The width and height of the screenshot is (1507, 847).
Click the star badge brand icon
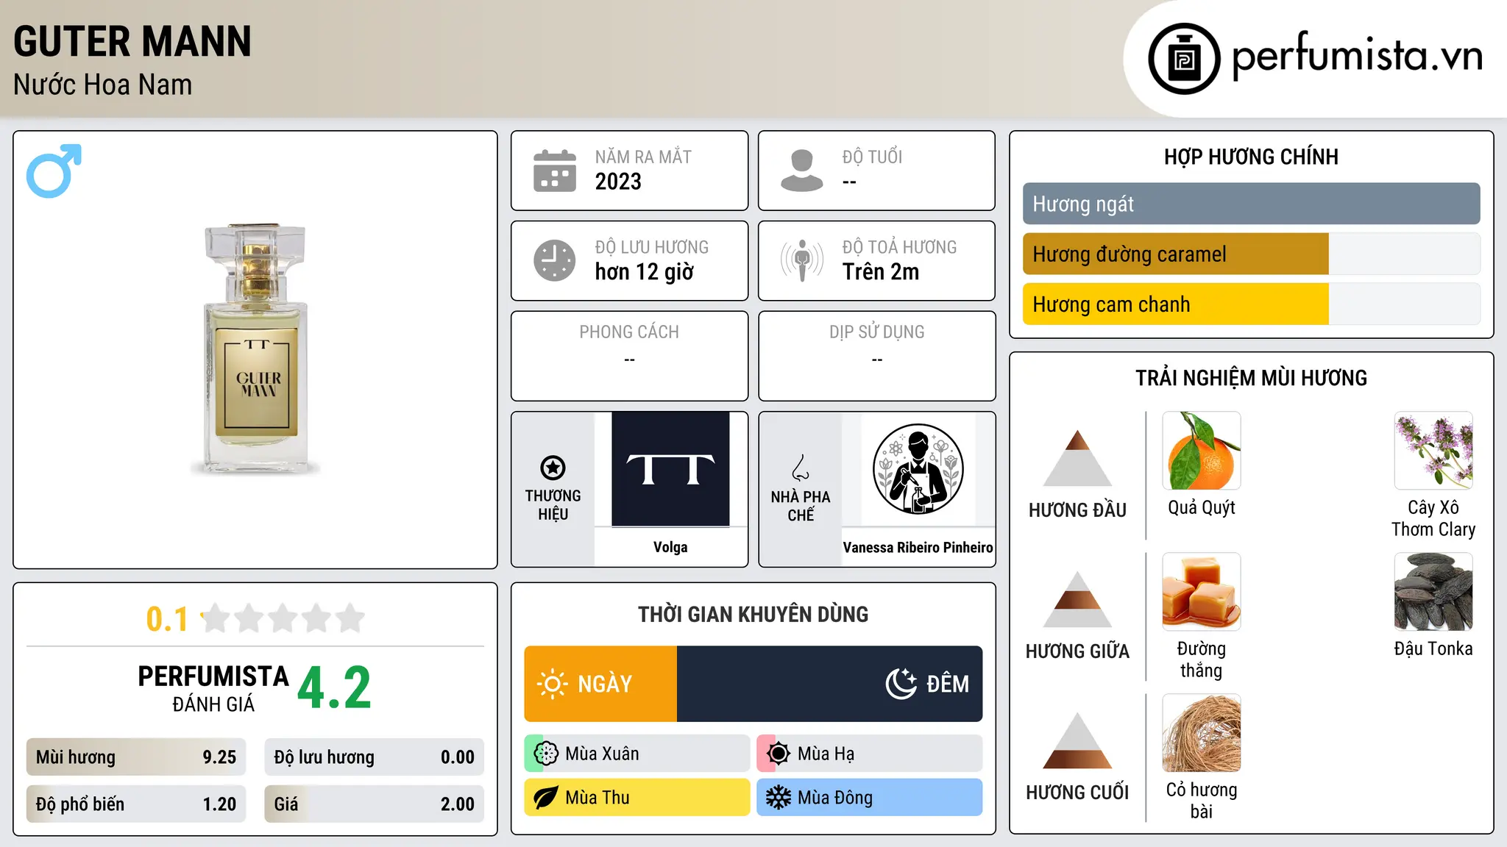coord(553,468)
